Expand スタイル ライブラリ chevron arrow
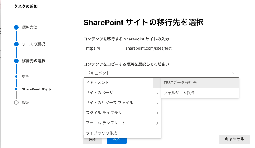This screenshot has width=255, height=148. (x=157, y=113)
